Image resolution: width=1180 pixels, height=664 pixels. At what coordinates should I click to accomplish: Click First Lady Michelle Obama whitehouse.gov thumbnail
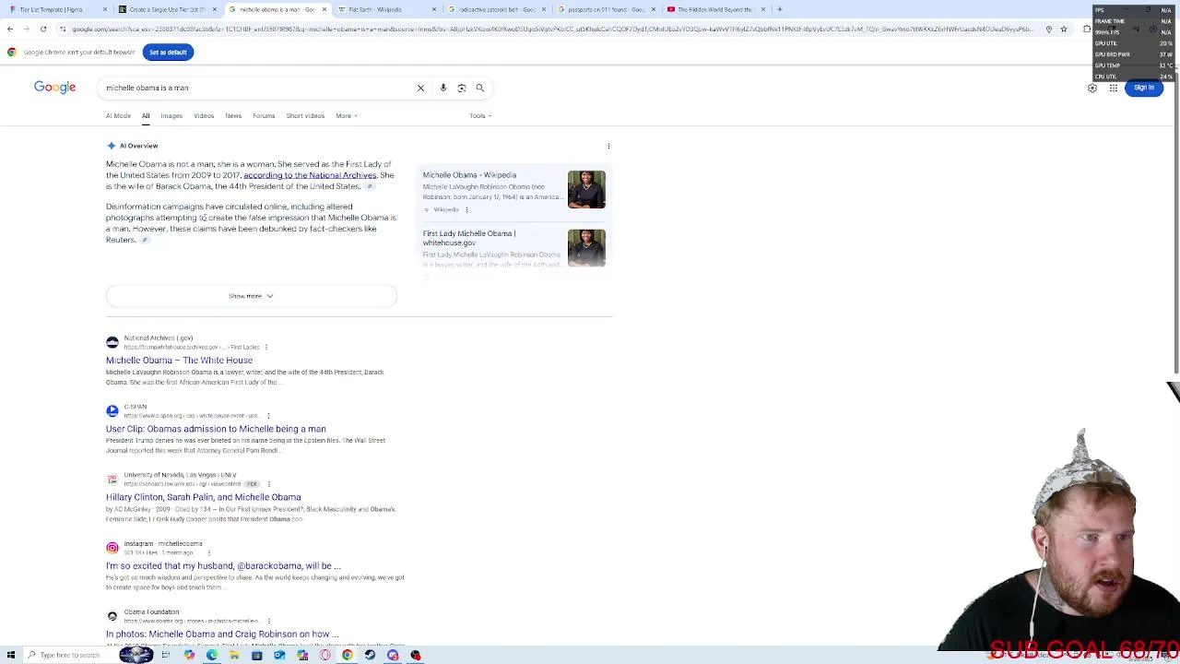point(586,248)
